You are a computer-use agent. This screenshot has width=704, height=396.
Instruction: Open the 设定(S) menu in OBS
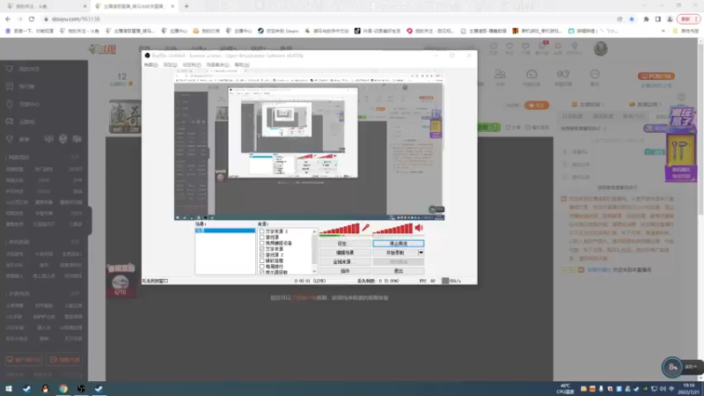coord(170,64)
